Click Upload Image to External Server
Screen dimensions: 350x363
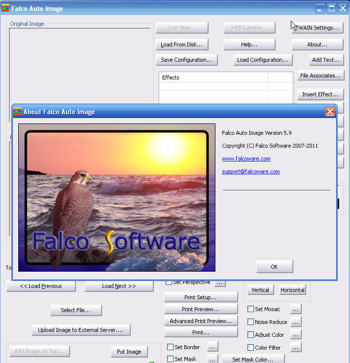click(81, 330)
